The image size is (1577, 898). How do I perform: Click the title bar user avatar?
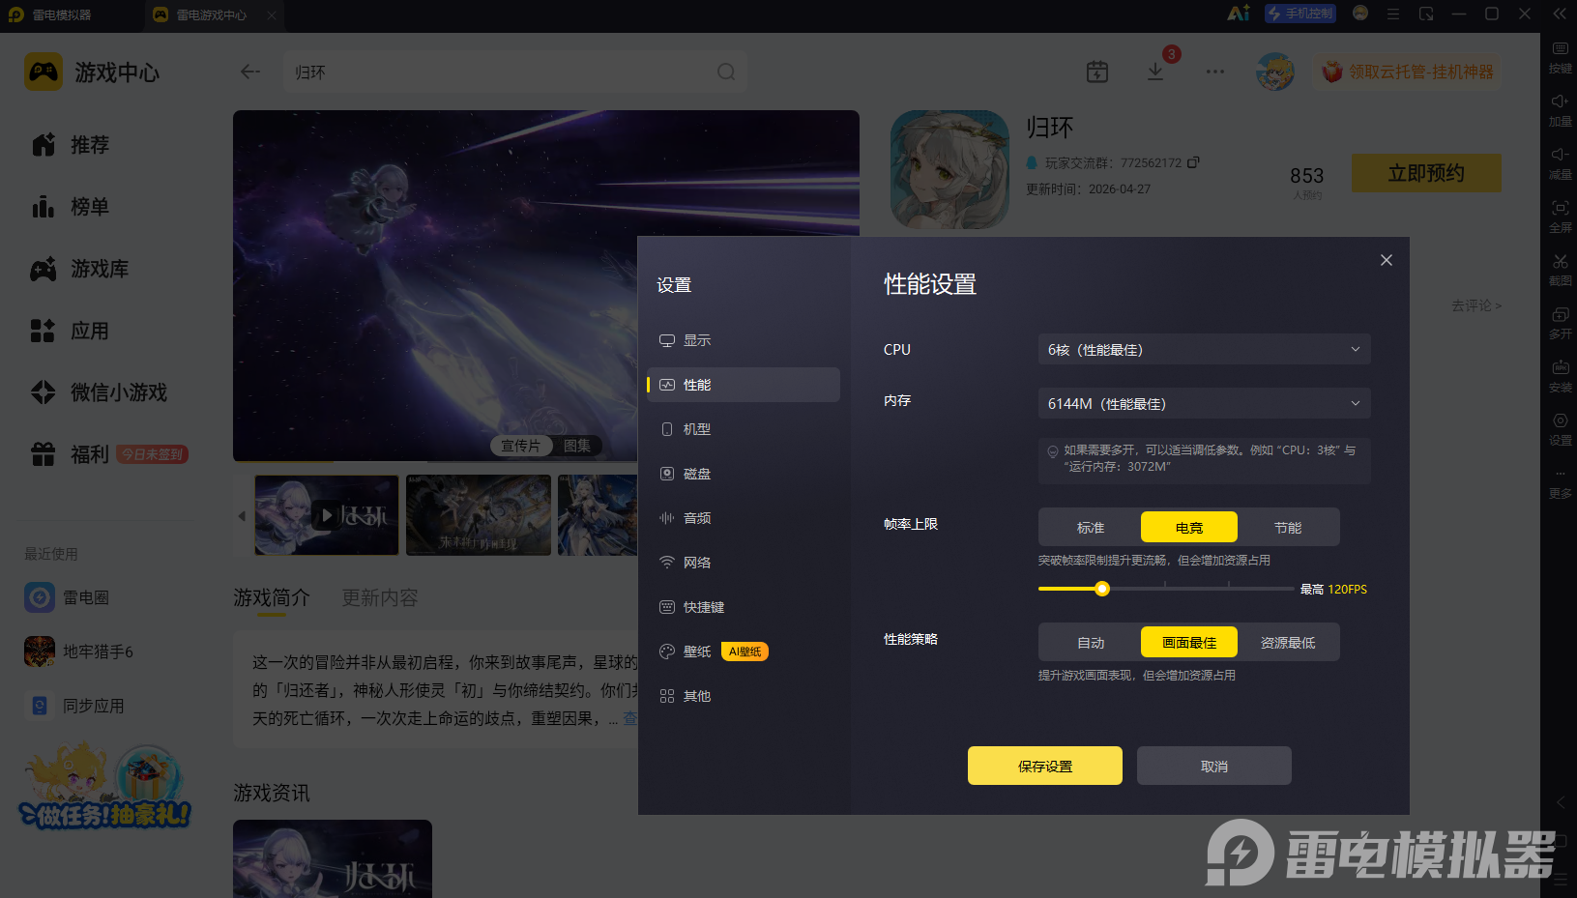tap(1360, 13)
